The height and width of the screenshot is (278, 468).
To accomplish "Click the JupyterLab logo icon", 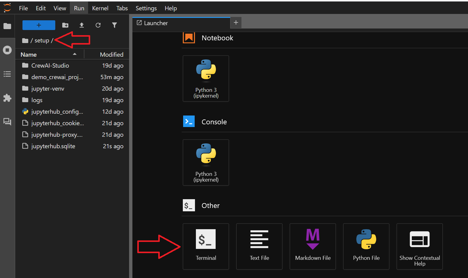I will (x=7, y=8).
